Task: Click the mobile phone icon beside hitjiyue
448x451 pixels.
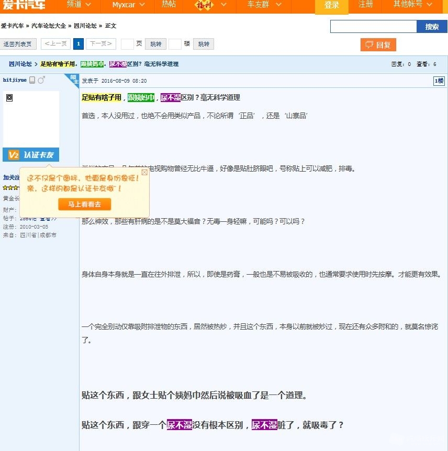Action: tap(32, 80)
